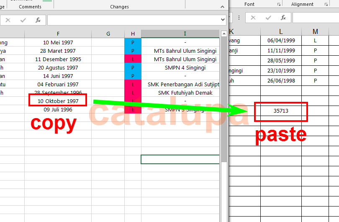This screenshot has width=339, height=222.
Task: Select column I header
Action: pyautogui.click(x=180, y=34)
